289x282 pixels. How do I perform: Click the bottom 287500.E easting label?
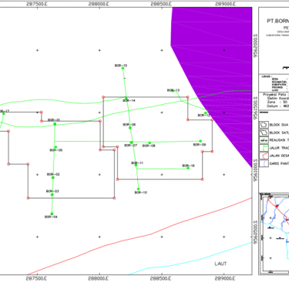point(36,278)
